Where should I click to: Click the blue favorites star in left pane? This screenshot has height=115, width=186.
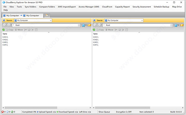tap(83, 25)
